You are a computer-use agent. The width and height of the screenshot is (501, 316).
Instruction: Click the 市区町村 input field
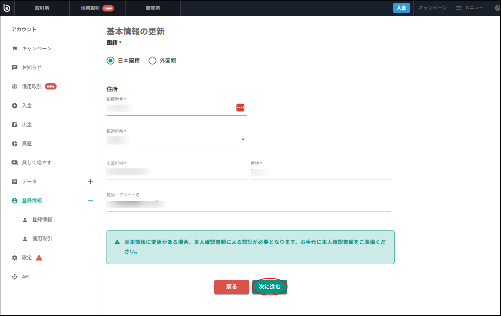[x=177, y=172]
